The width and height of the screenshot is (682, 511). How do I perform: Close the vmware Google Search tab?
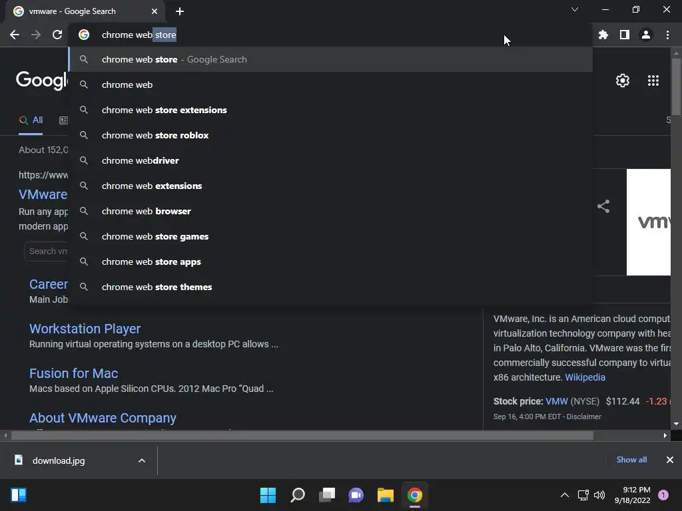[155, 11]
